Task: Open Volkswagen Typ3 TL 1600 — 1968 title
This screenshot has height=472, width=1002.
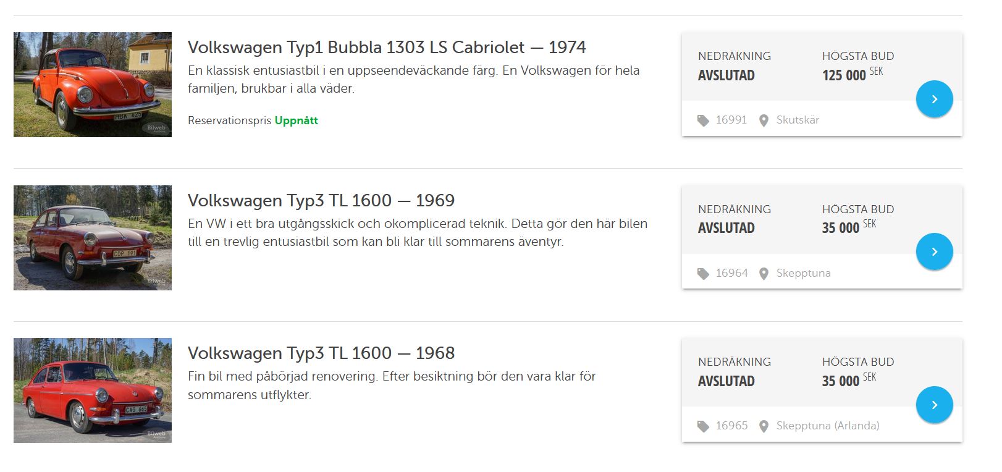Action: pyautogui.click(x=321, y=353)
